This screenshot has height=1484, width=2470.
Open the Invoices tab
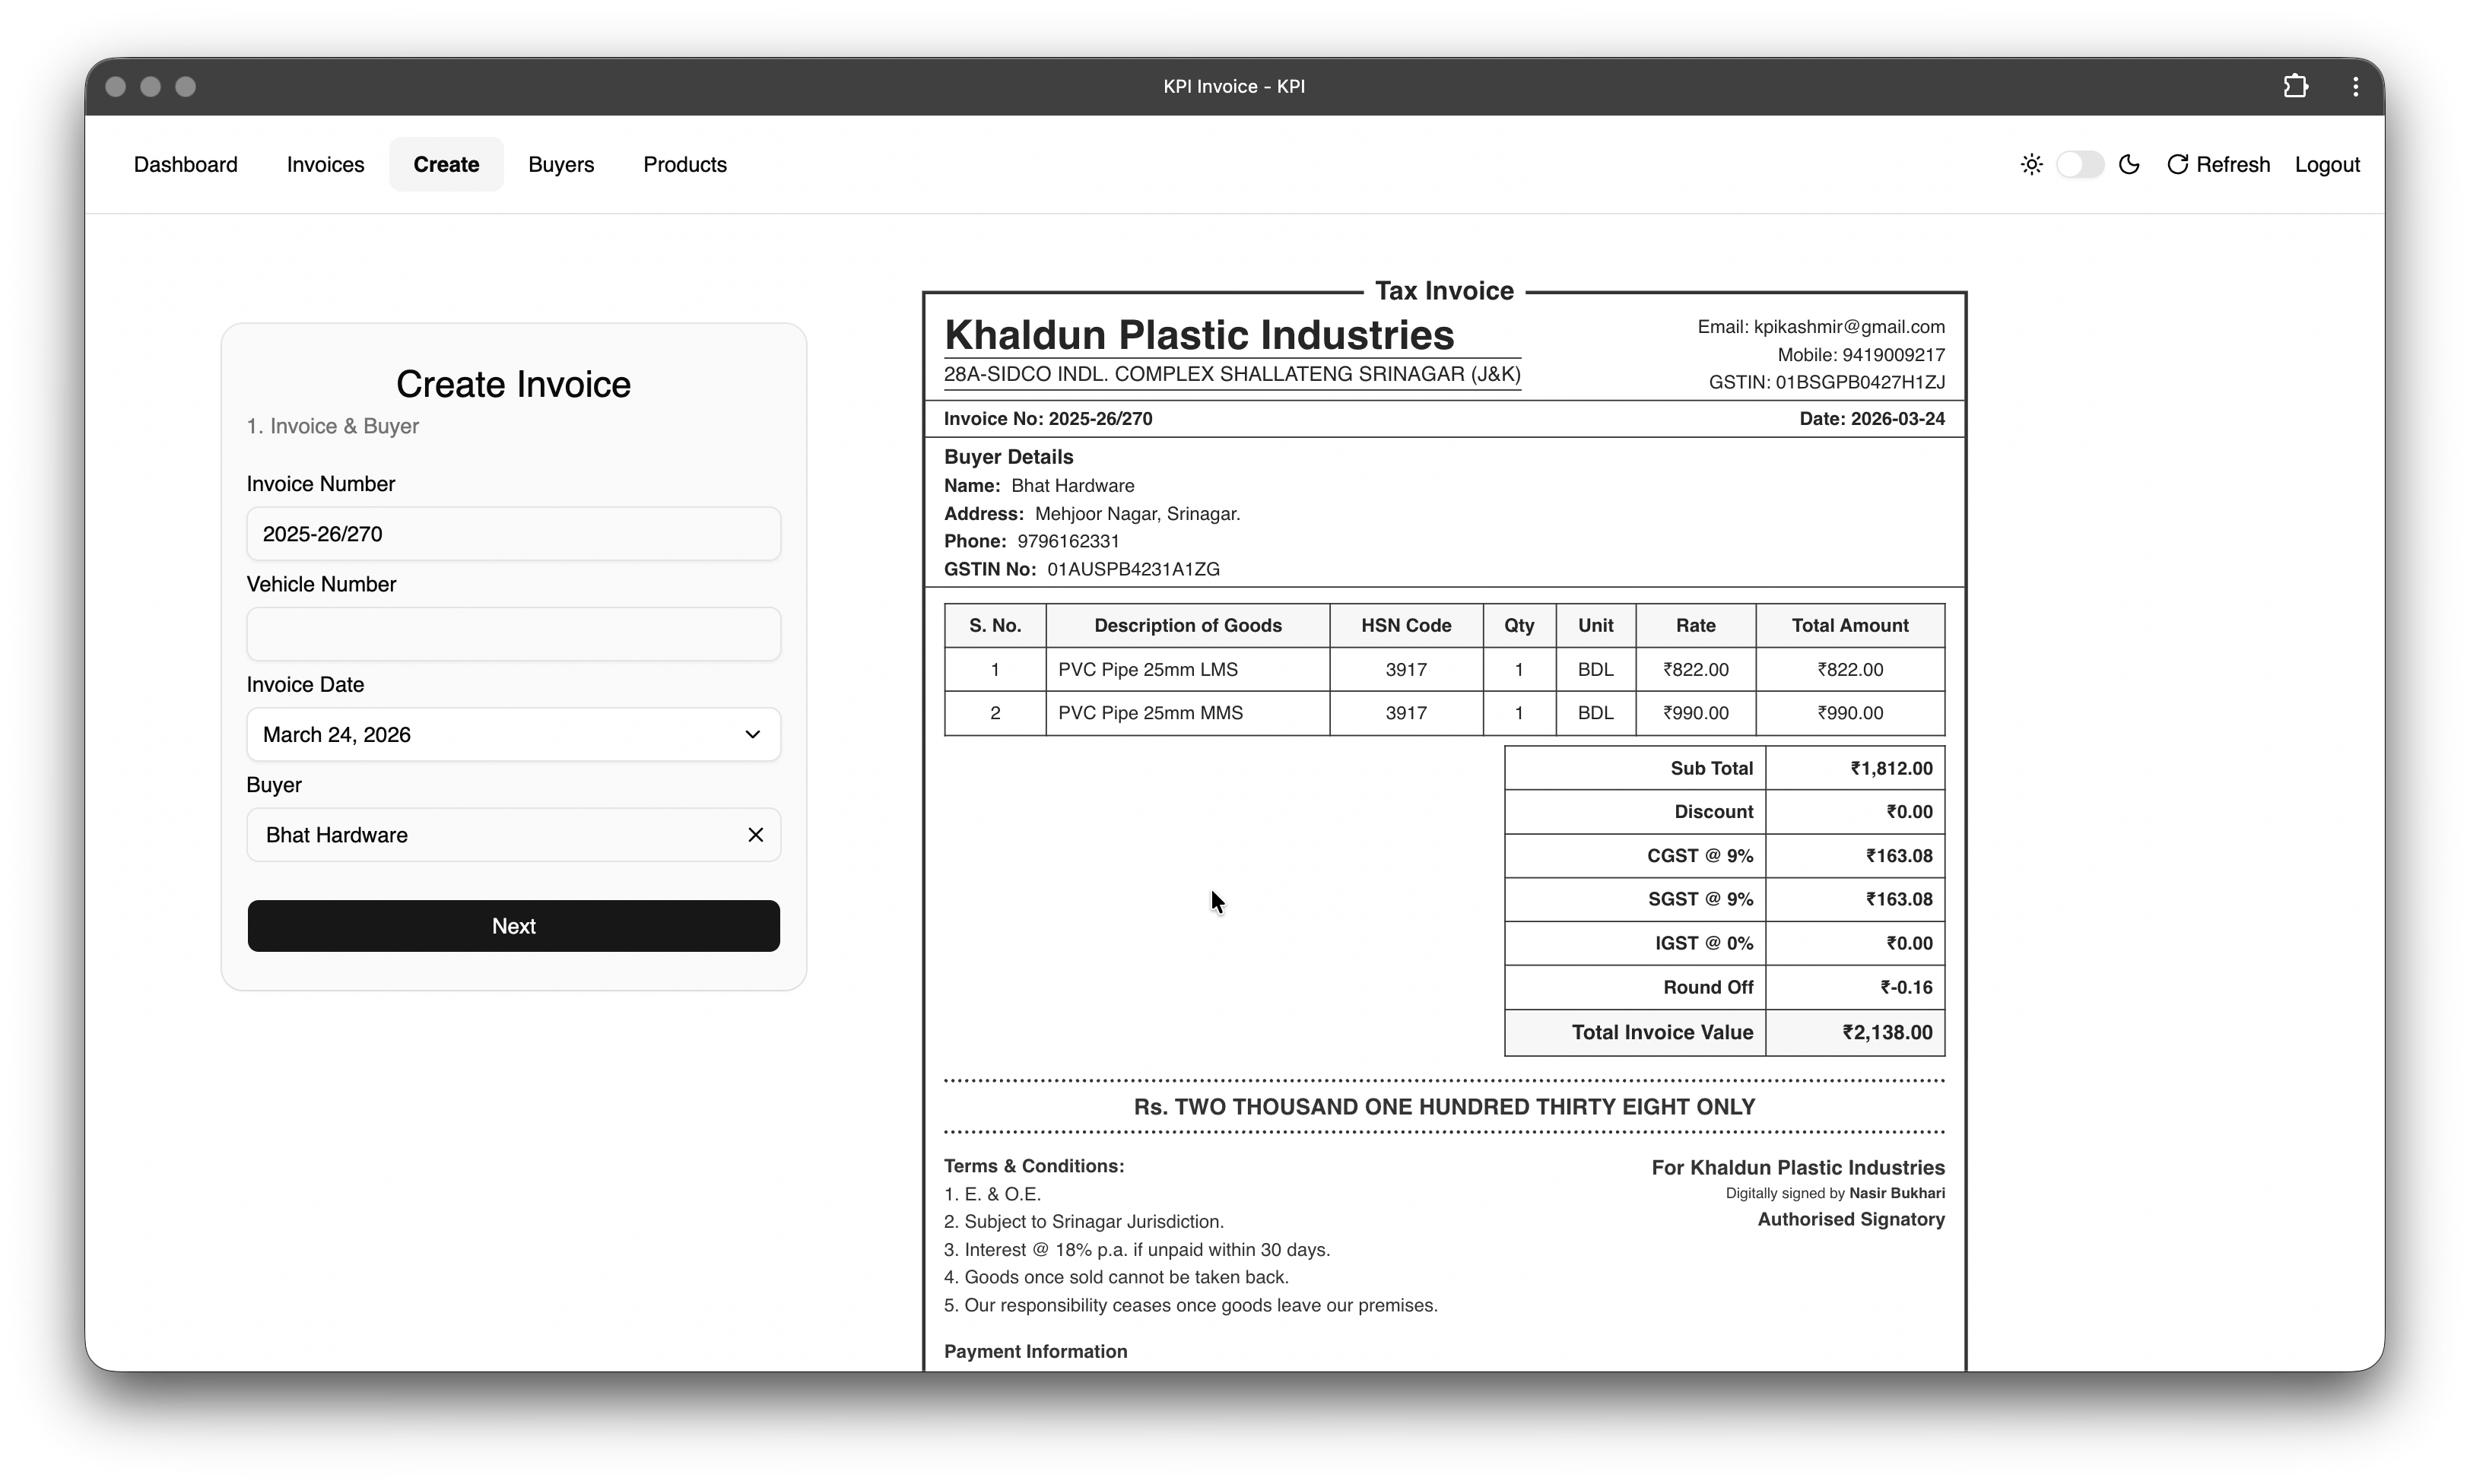click(x=325, y=164)
